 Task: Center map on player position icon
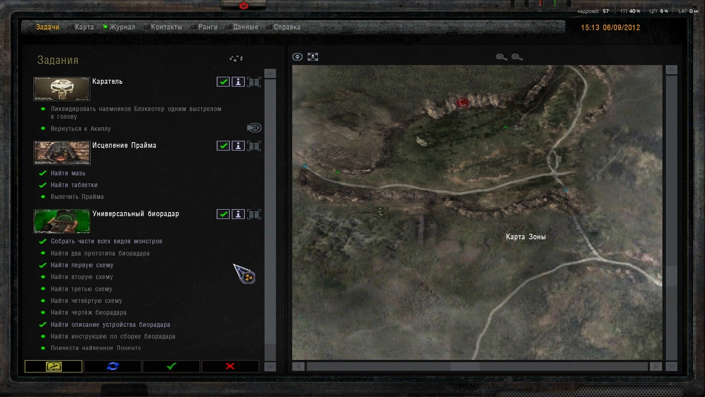tap(297, 57)
